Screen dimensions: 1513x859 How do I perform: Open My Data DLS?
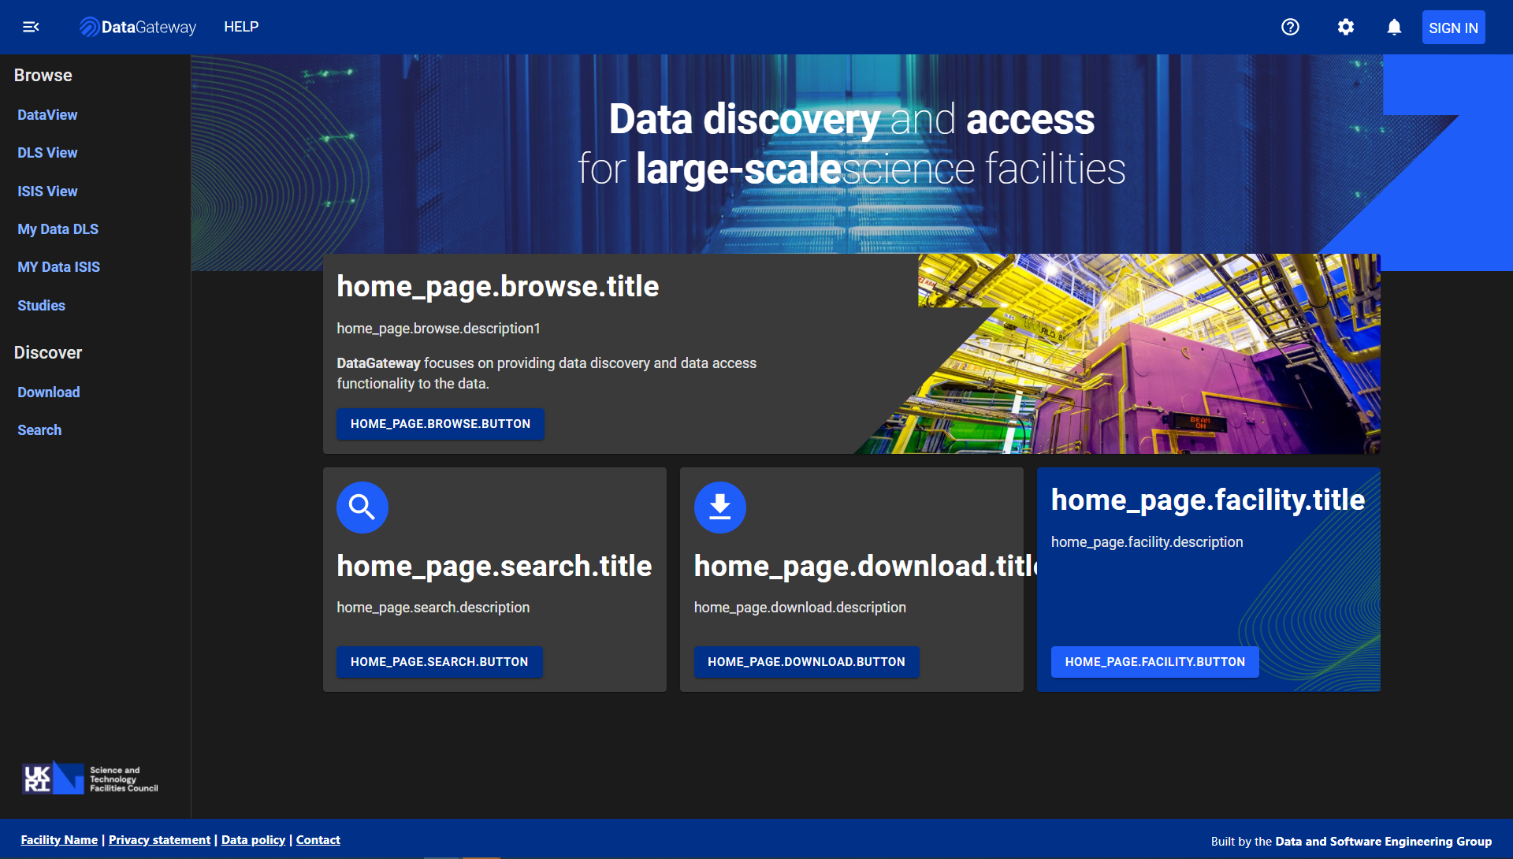tap(58, 229)
